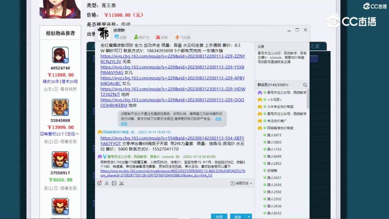Select member 空城悔
This screenshot has height=219, width=389.
(x=272, y=171)
